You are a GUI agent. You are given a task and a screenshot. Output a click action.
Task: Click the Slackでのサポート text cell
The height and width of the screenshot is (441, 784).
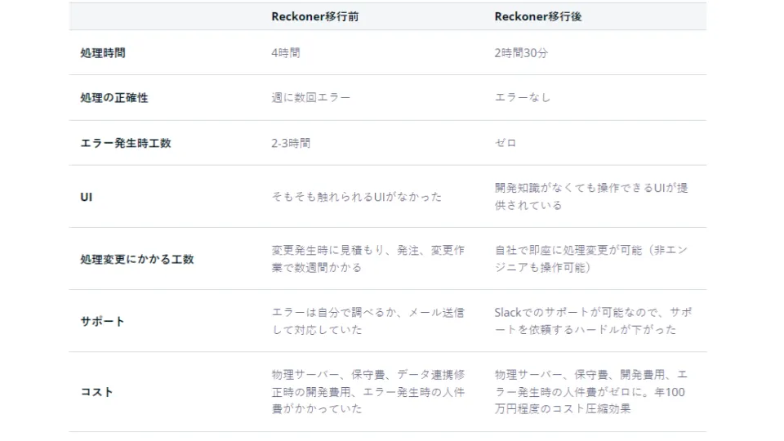pos(593,321)
